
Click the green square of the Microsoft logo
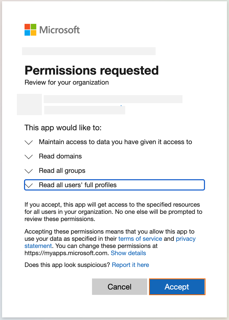click(x=34, y=26)
